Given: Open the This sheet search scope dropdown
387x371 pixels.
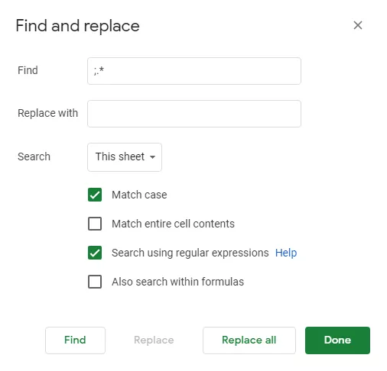Looking at the screenshot, I should click(125, 157).
